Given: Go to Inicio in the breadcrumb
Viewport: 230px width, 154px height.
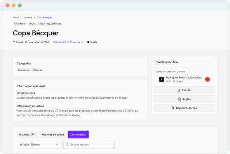Looking at the screenshot, I should click(16, 17).
